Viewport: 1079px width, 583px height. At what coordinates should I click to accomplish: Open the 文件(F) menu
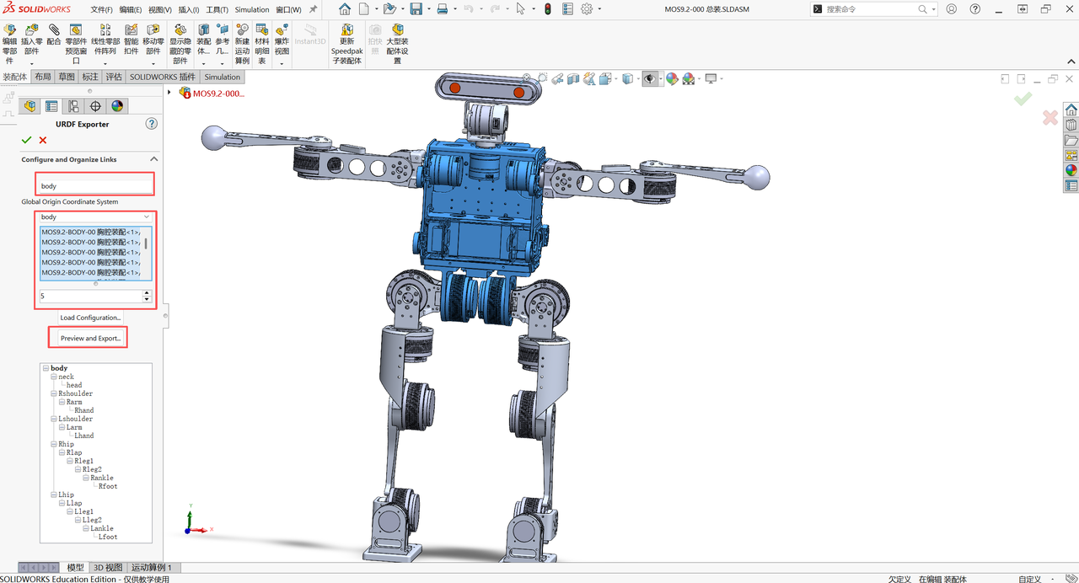coord(101,9)
